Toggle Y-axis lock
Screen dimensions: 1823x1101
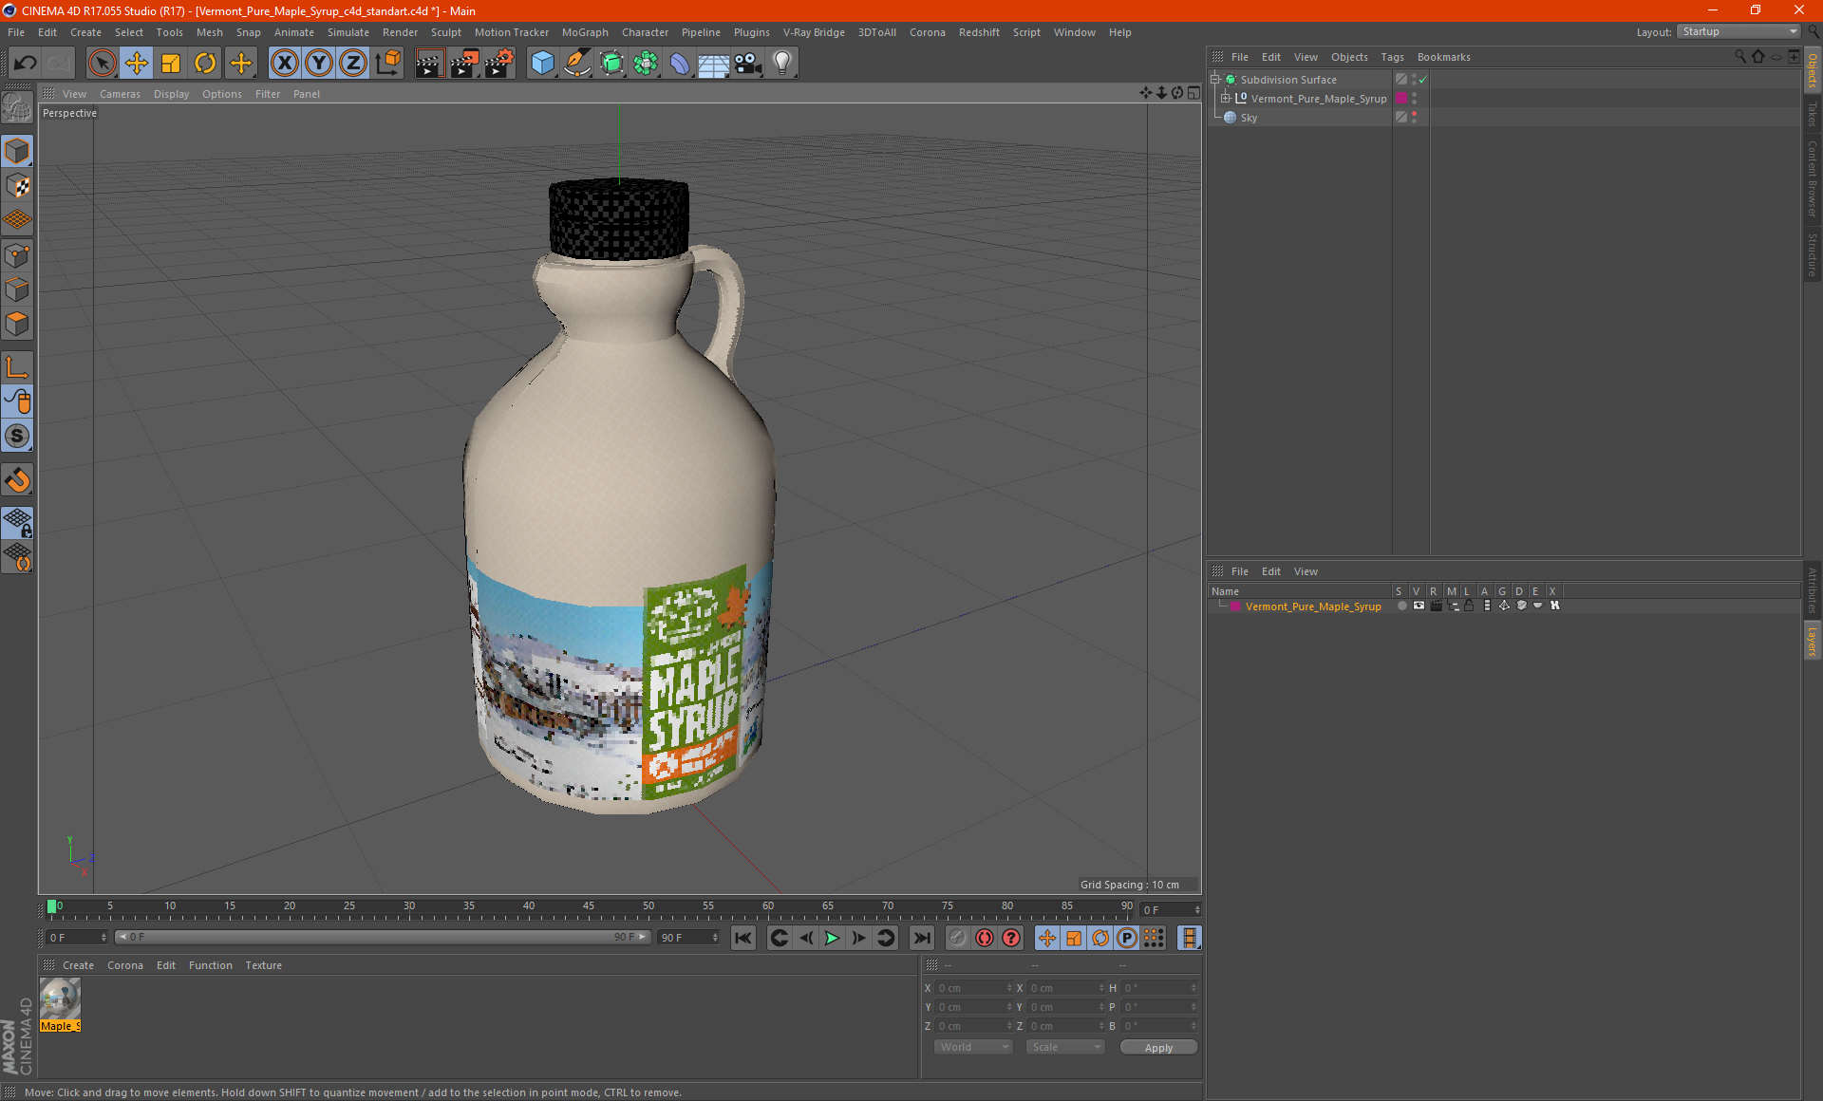319,64
